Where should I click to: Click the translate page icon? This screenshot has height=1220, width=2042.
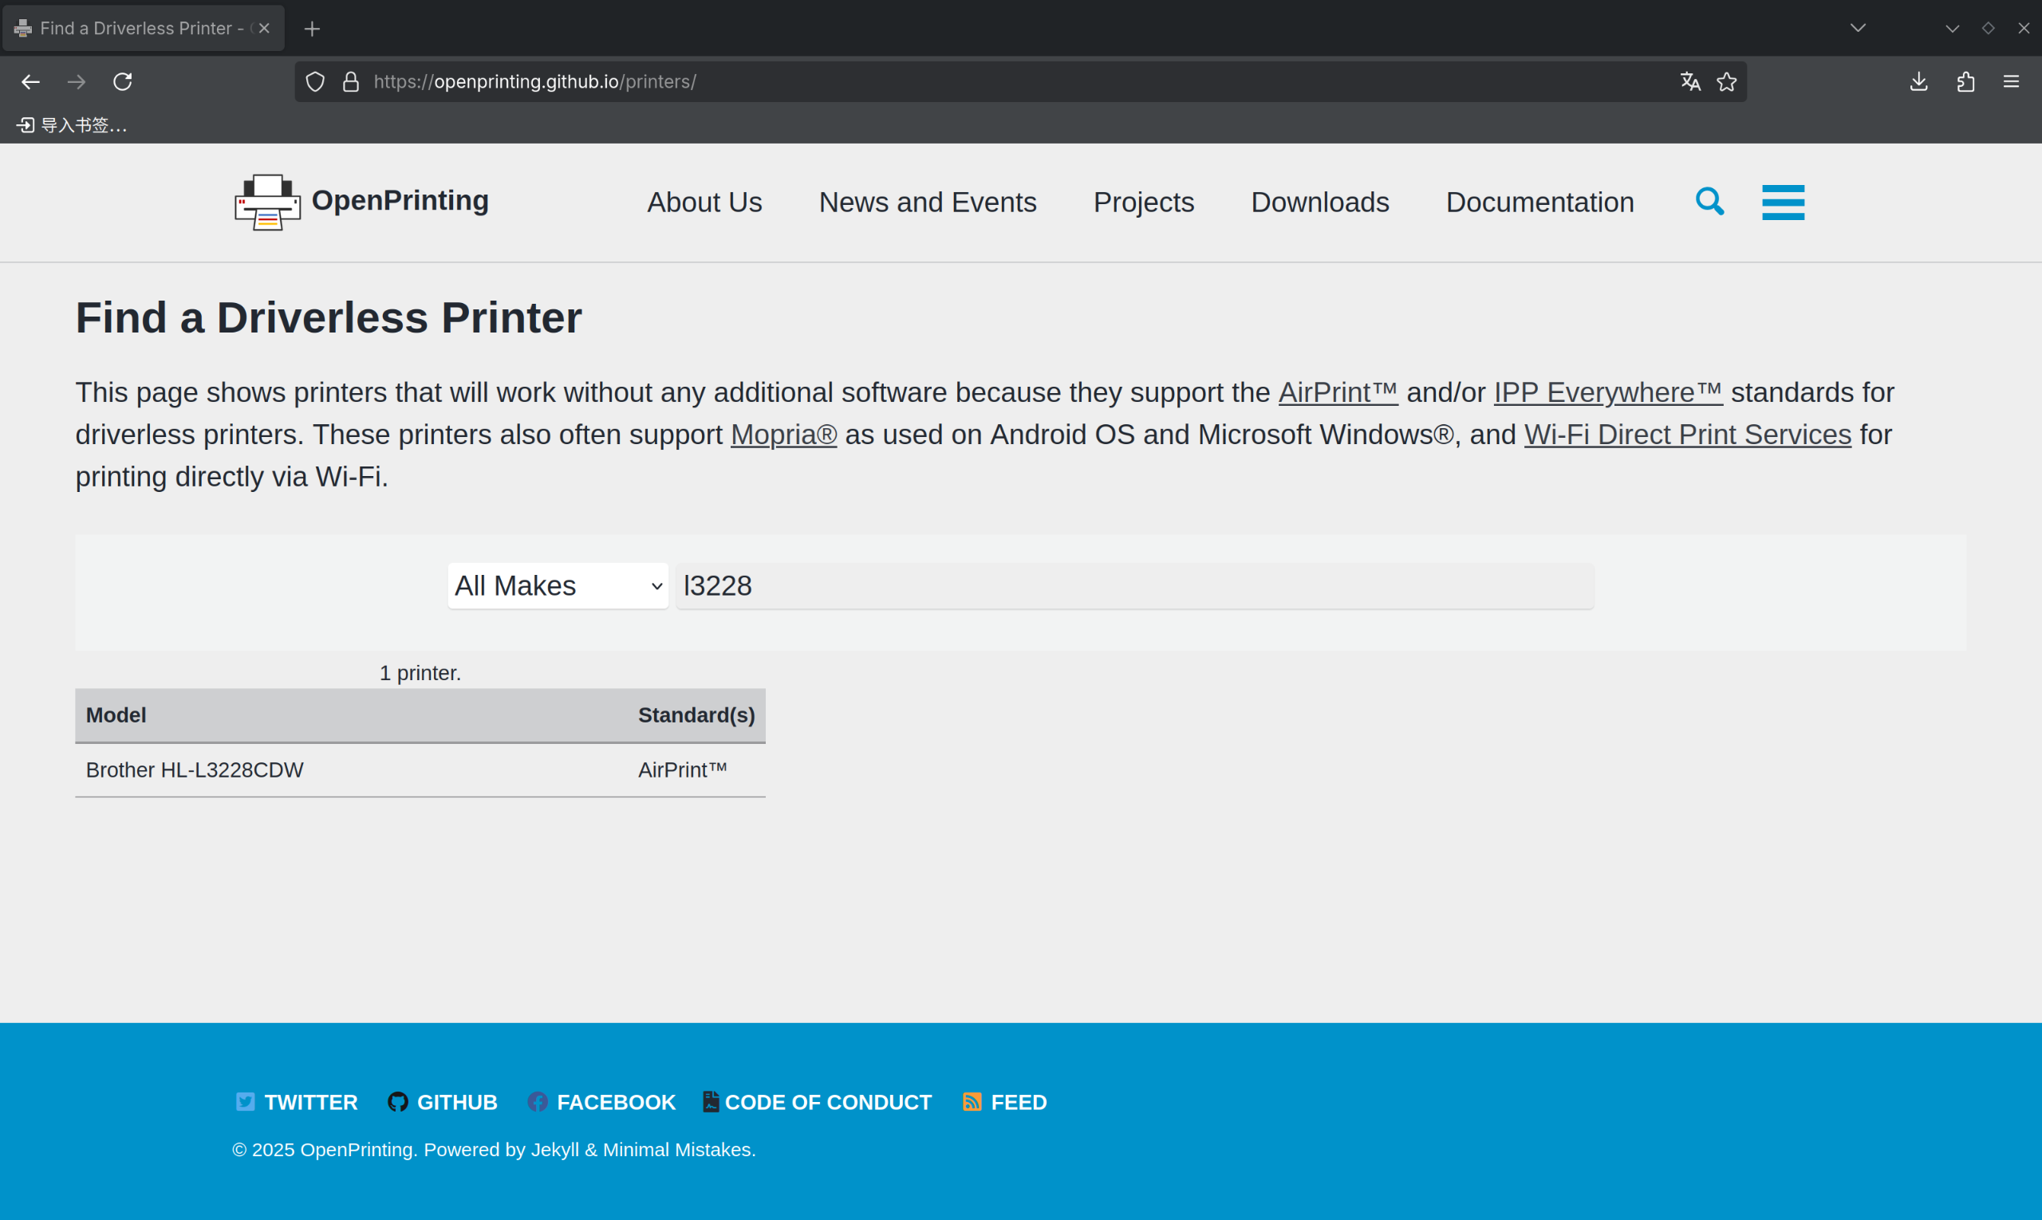point(1690,81)
